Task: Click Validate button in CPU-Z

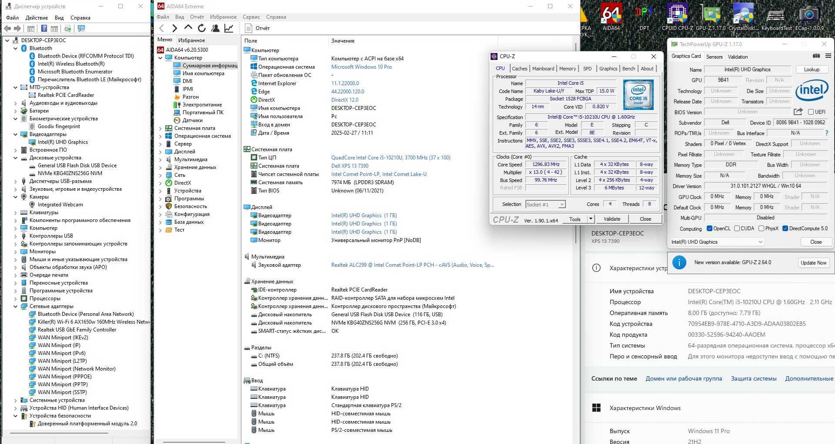Action: (612, 219)
